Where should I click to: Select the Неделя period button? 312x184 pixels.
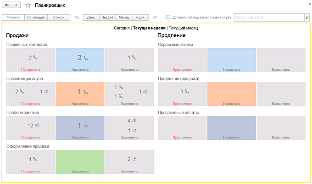pos(107,17)
